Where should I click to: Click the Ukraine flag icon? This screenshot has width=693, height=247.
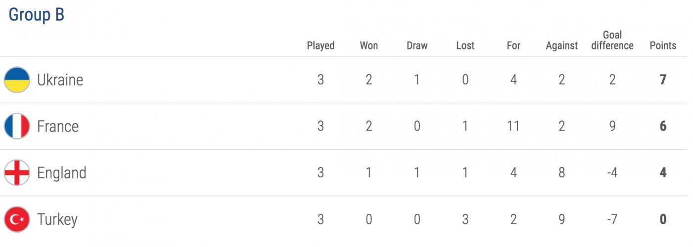click(x=17, y=80)
